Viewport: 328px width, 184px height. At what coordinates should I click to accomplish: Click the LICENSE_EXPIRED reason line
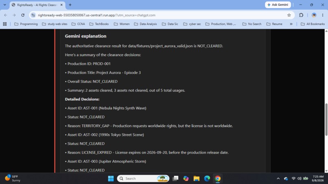[147, 152]
